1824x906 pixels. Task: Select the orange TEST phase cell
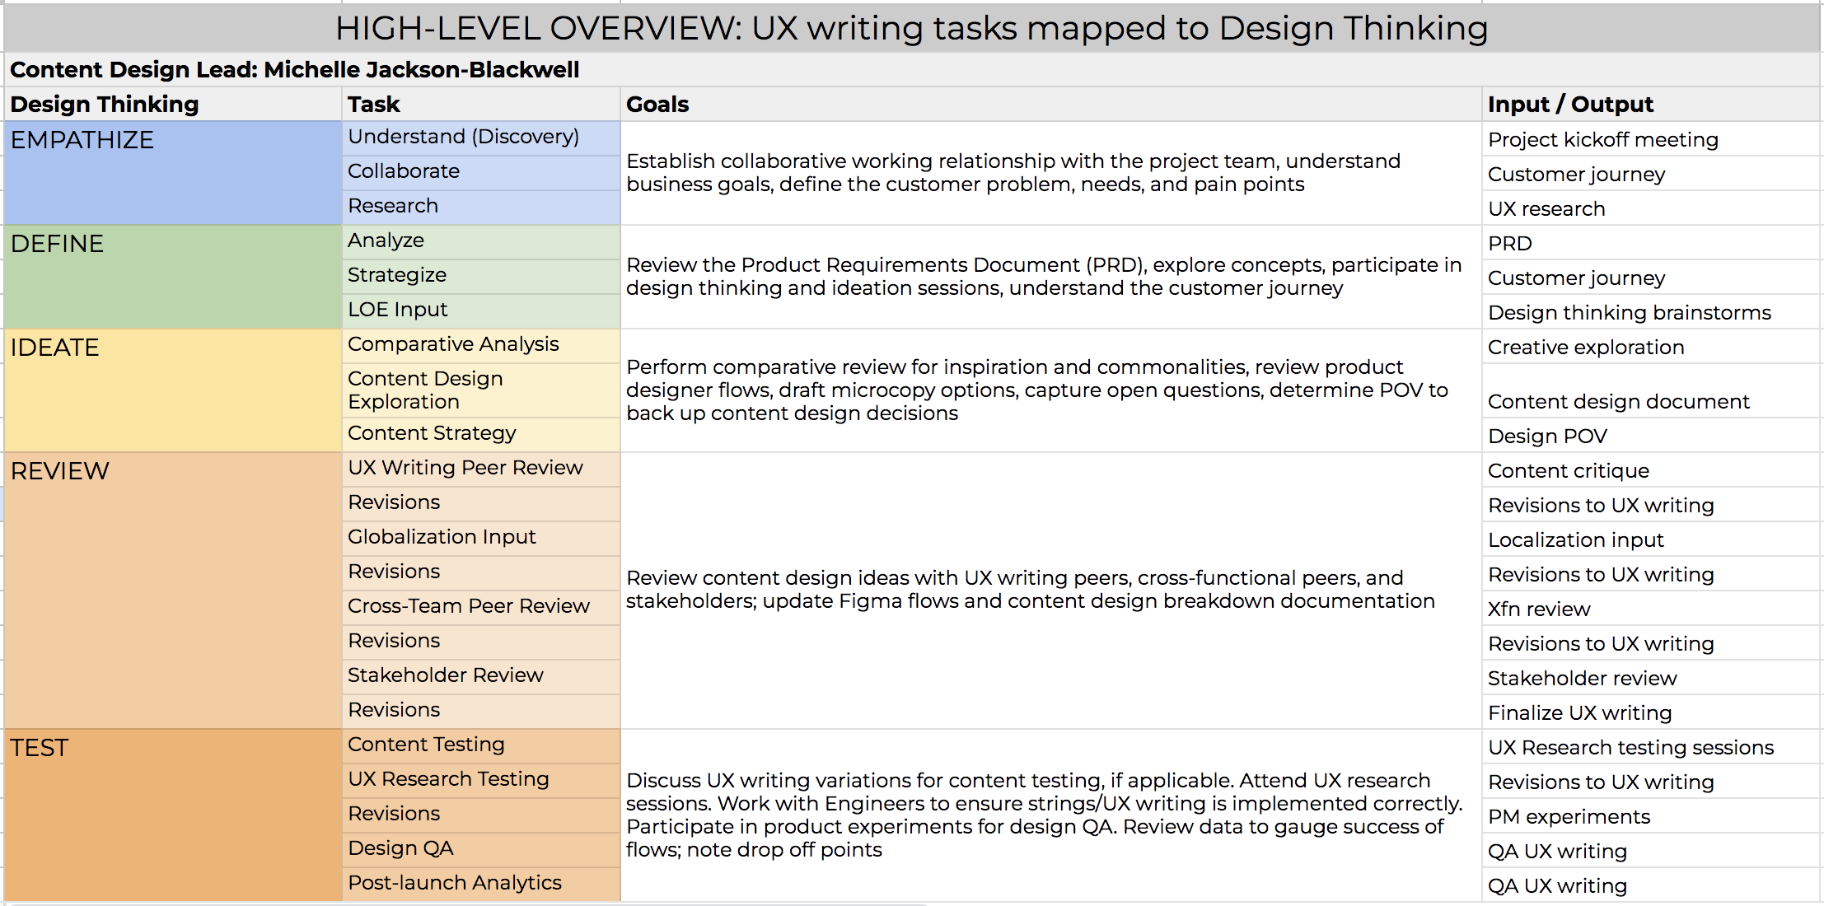click(171, 815)
